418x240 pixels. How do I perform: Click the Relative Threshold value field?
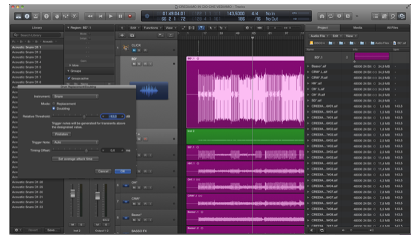[x=112, y=116]
